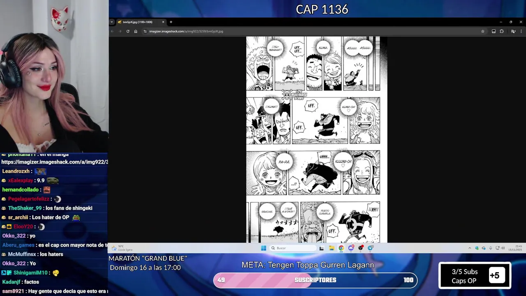The height and width of the screenshot is (296, 526).
Task: View site information icon in address bar
Action: coord(145,31)
